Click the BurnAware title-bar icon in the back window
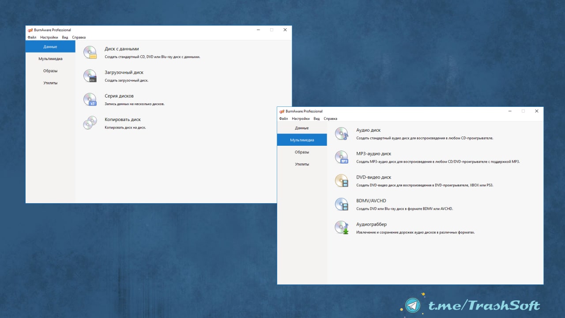This screenshot has width=565, height=318. (x=30, y=30)
